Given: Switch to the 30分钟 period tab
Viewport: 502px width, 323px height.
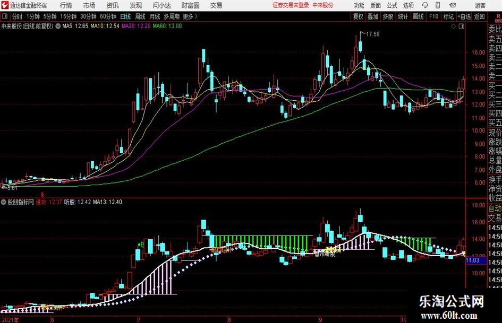Looking at the screenshot, I should (88, 16).
